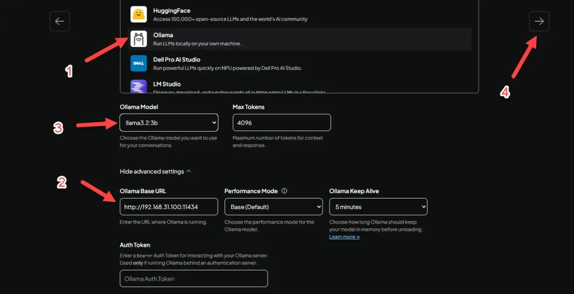The width and height of the screenshot is (574, 294).
Task: Select the HuggingFace logo icon
Action: [139, 15]
